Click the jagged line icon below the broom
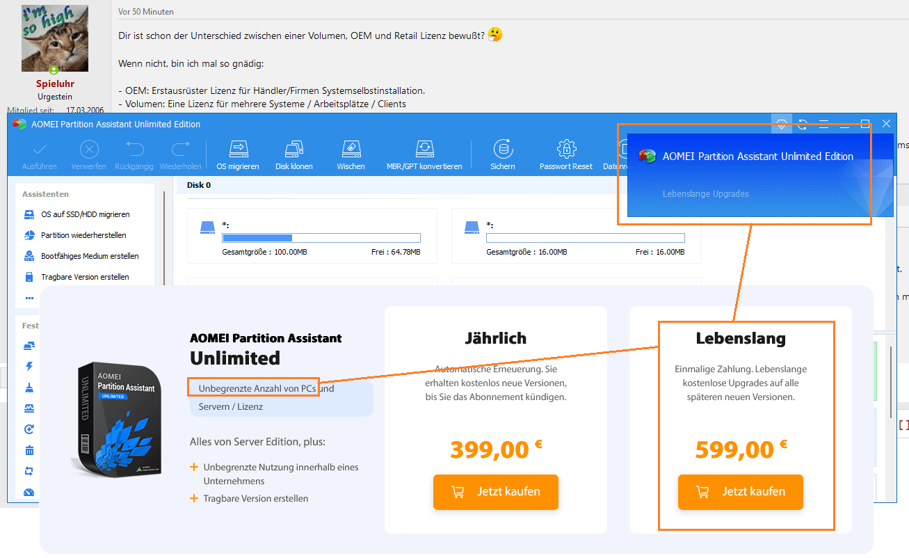 tap(29, 408)
